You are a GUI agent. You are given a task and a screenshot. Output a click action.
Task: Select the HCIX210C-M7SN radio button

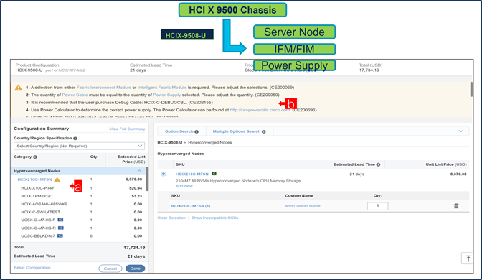[x=164, y=174]
